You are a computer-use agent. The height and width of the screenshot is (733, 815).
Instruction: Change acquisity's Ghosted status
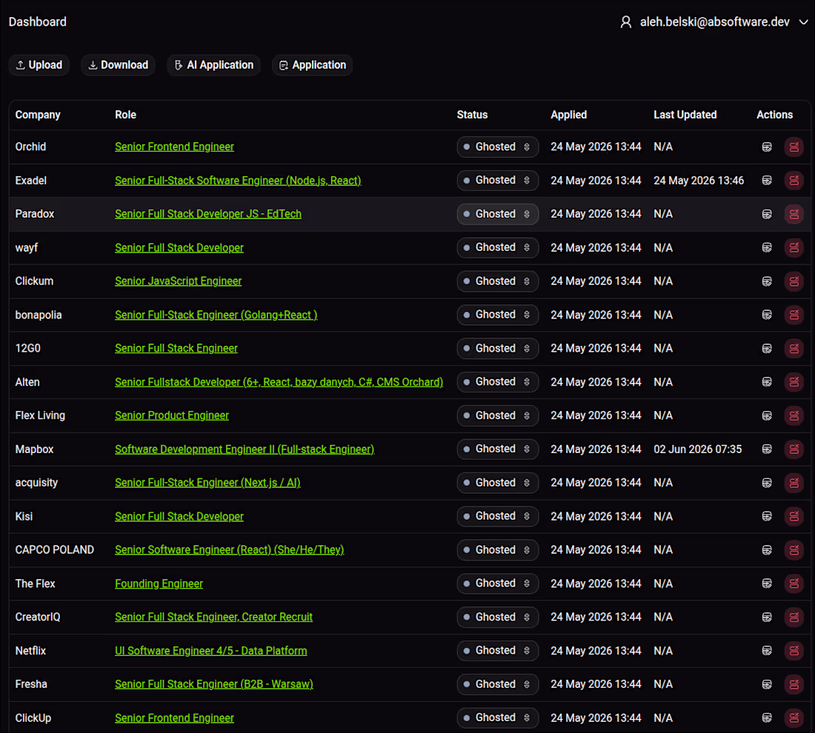point(497,483)
